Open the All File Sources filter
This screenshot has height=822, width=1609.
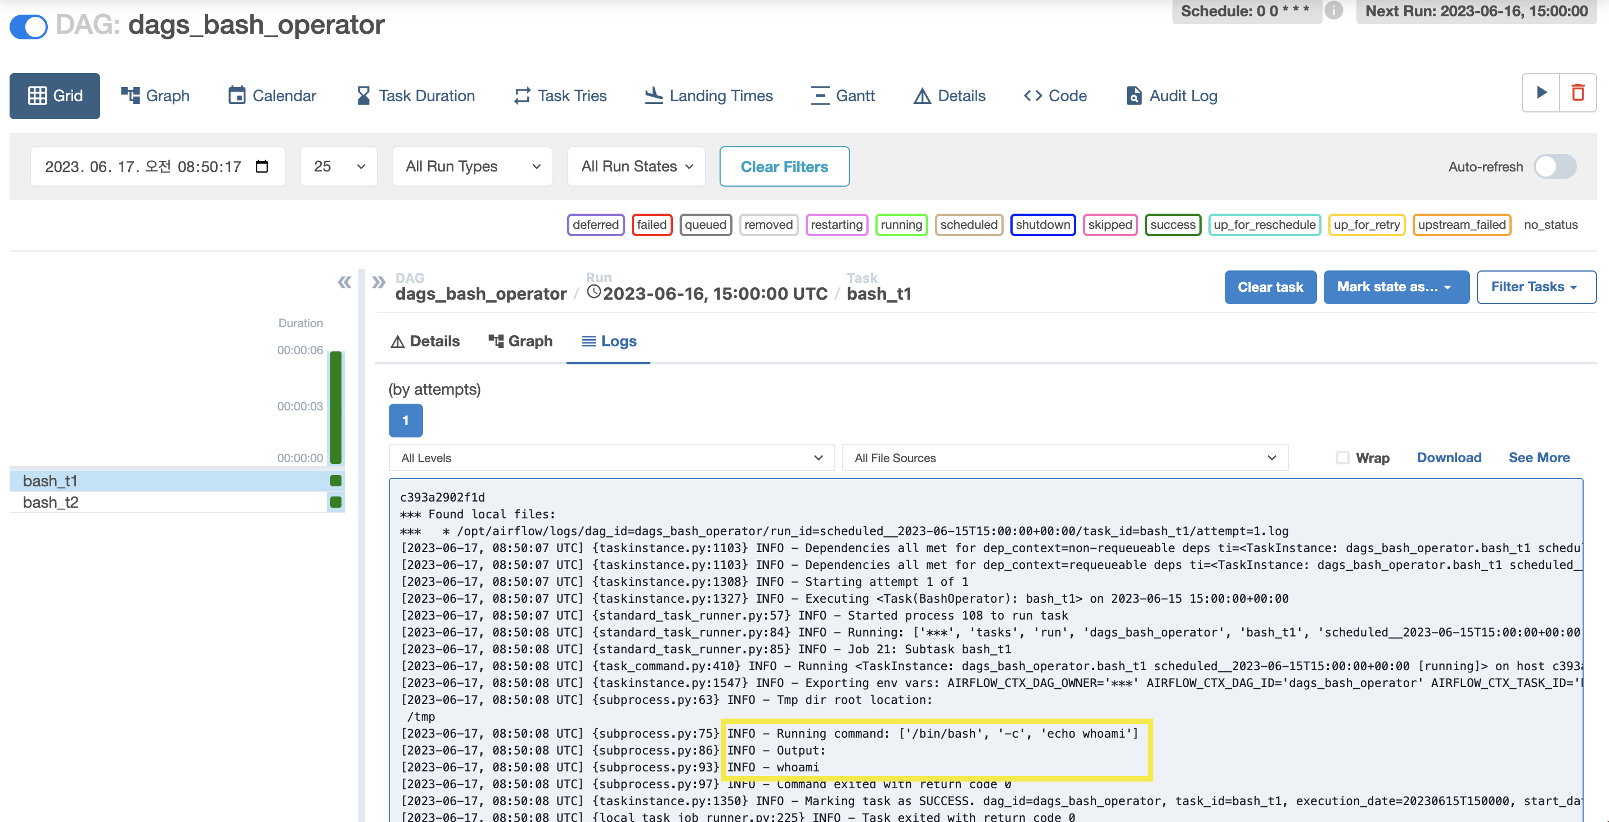pos(1065,458)
